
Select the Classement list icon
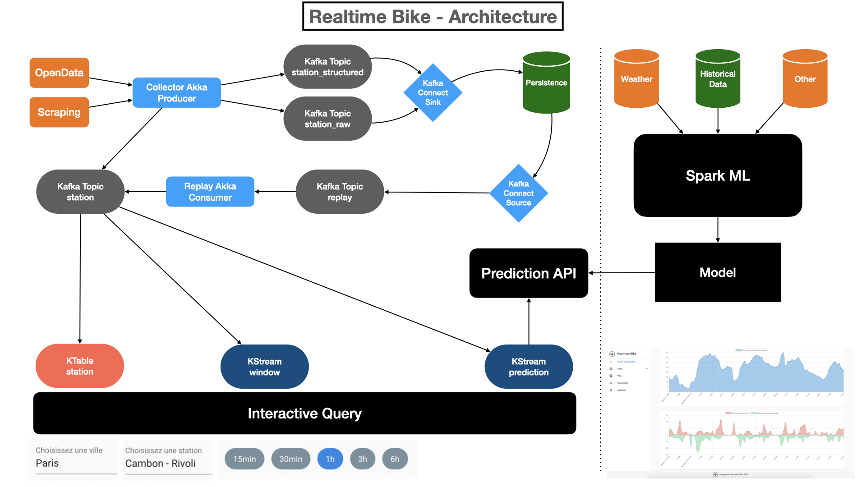click(611, 383)
